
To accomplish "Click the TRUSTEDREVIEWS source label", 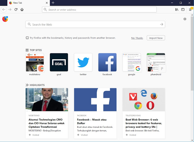I will [x=133, y=116].
